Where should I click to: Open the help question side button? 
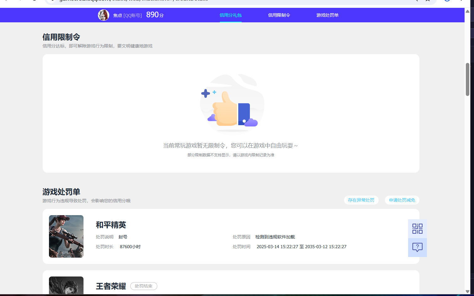point(417,248)
